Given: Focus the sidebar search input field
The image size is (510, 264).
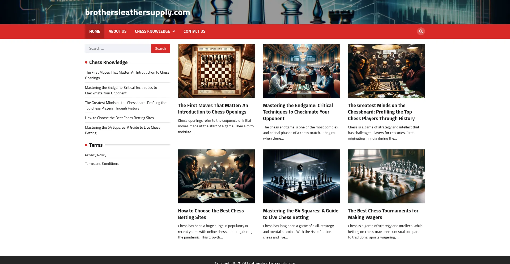Looking at the screenshot, I should 118,48.
